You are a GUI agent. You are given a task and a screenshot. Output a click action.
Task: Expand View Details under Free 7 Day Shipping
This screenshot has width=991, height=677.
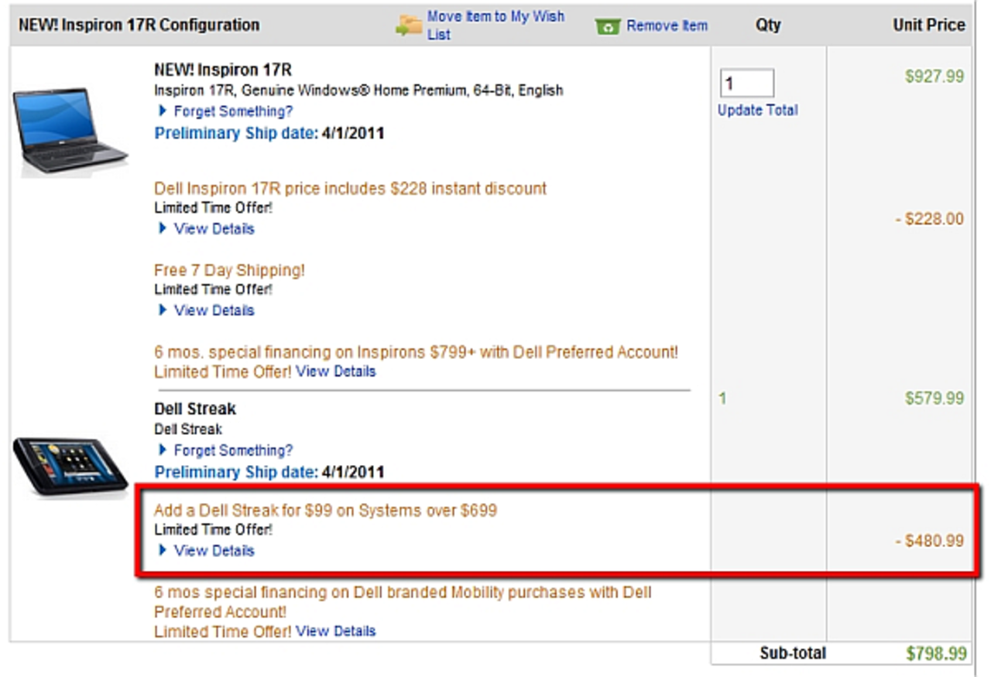click(214, 310)
